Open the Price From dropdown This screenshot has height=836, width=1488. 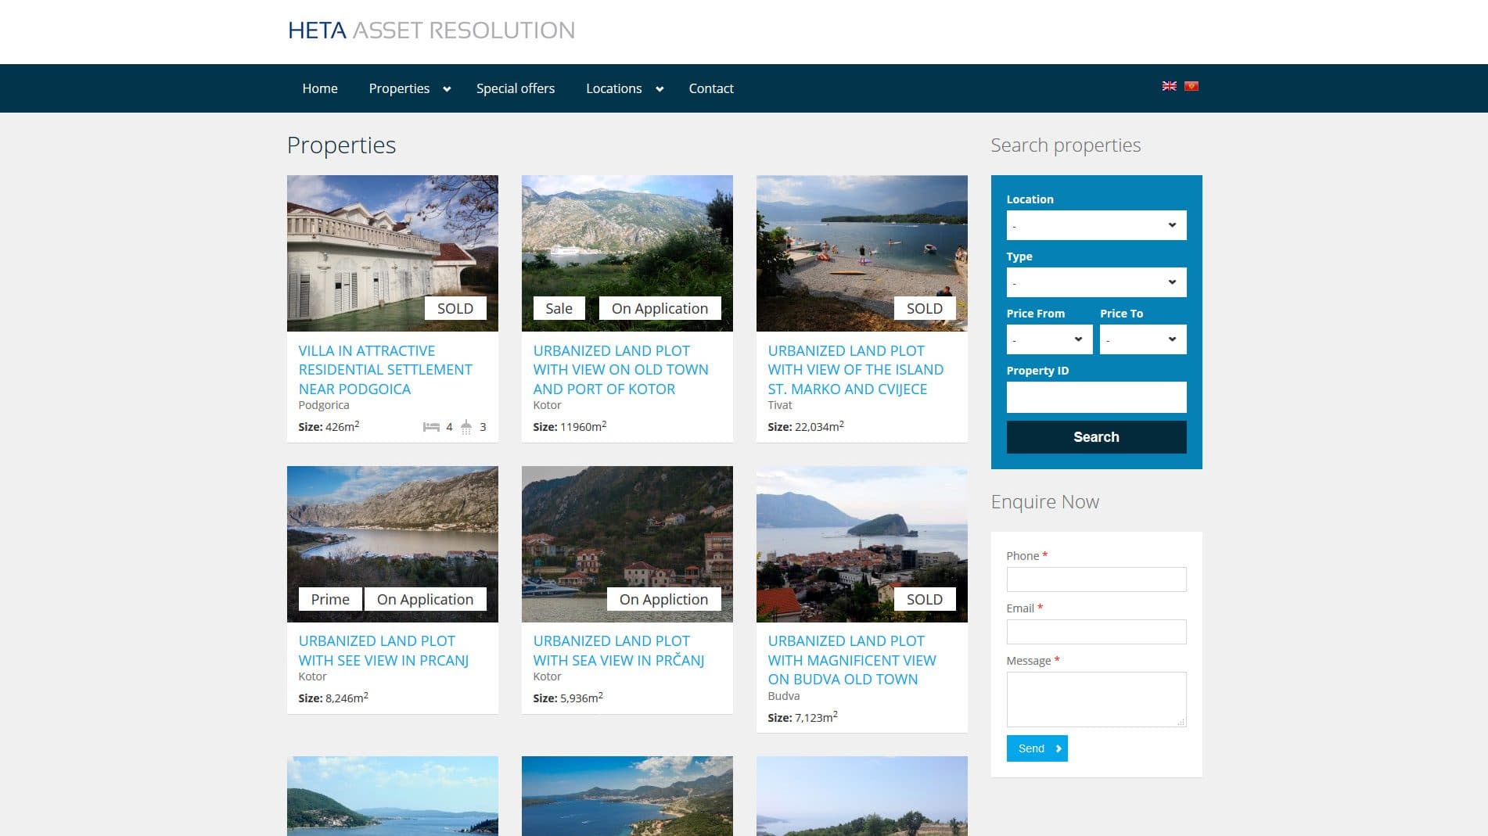pos(1049,339)
